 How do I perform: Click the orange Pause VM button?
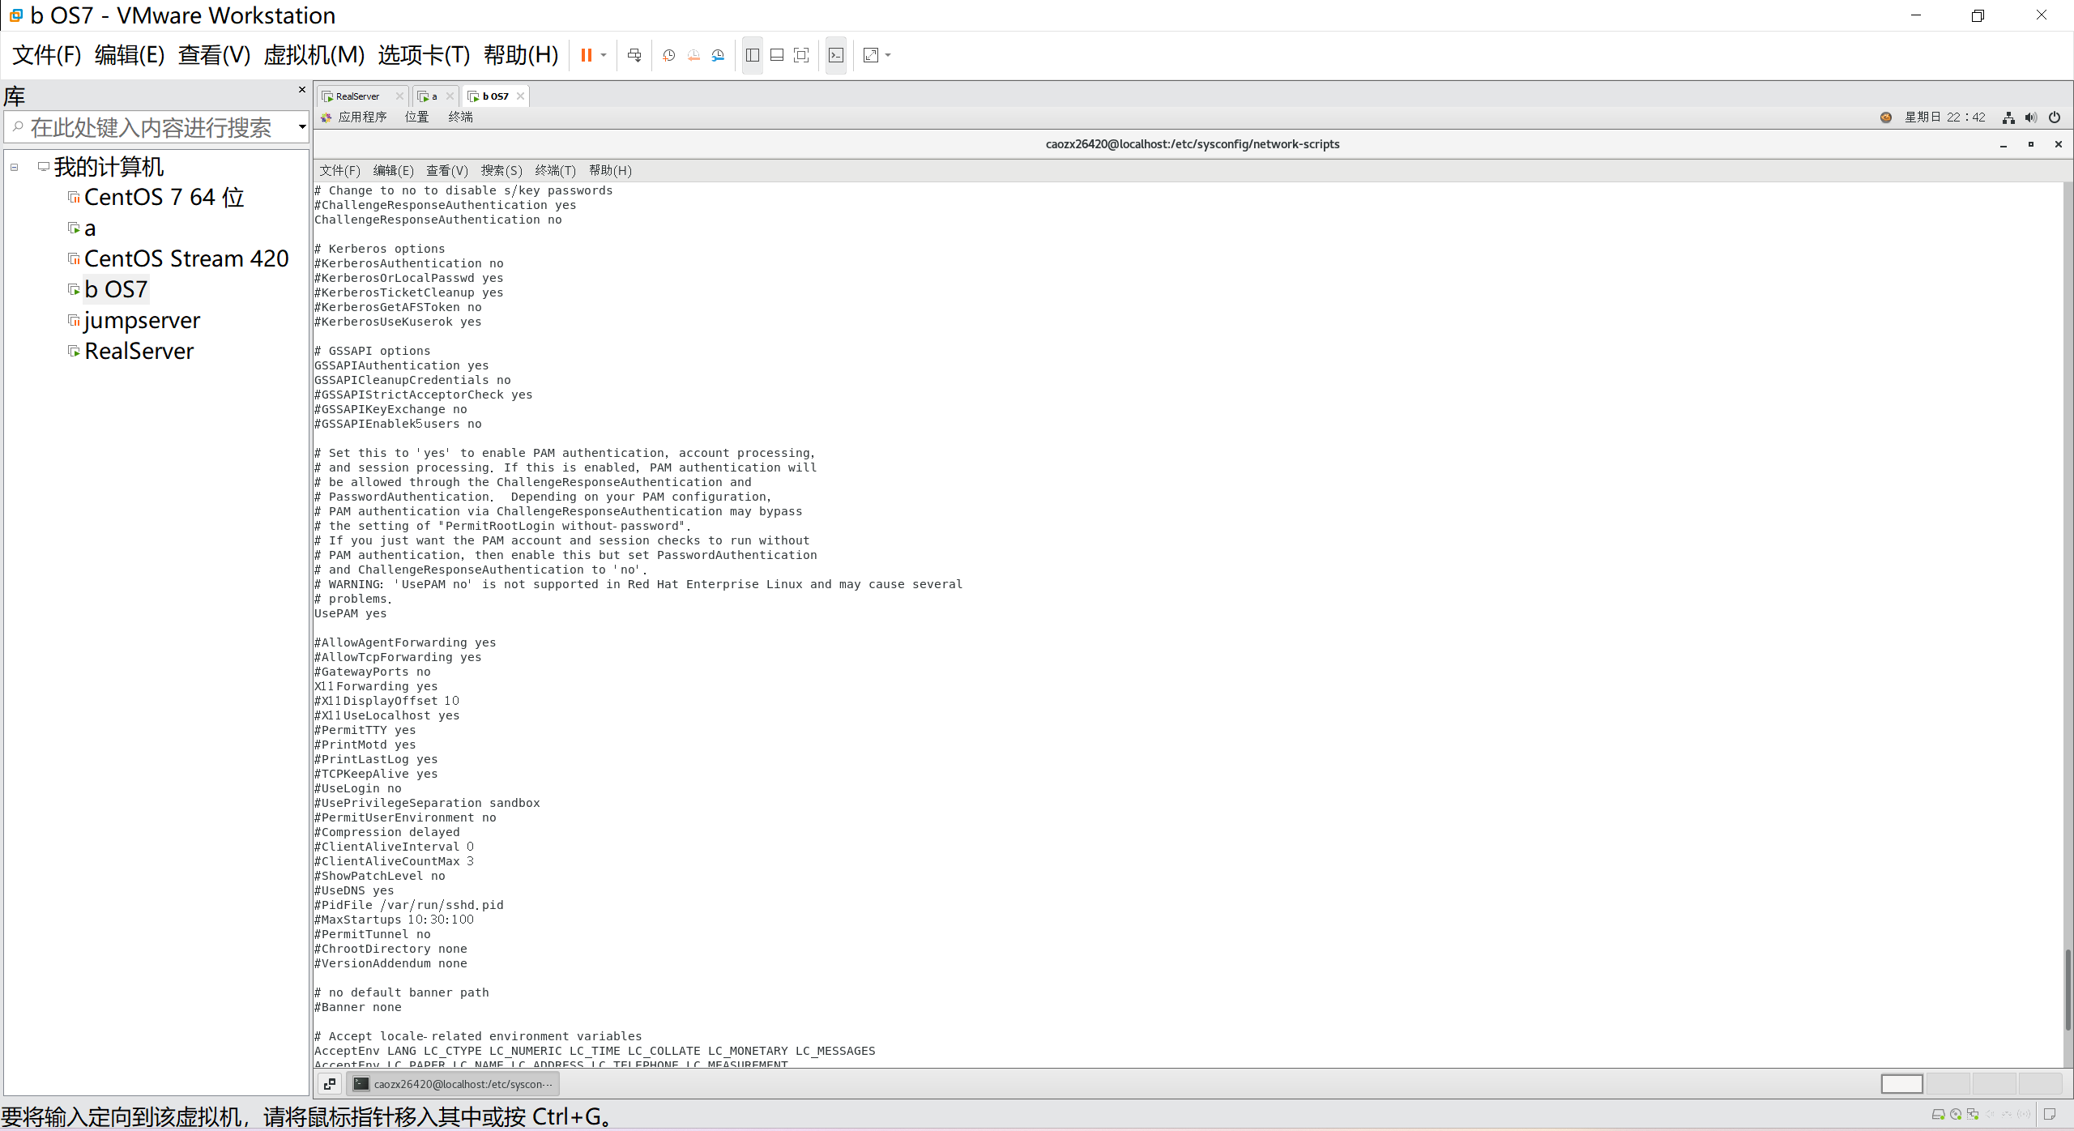[586, 55]
